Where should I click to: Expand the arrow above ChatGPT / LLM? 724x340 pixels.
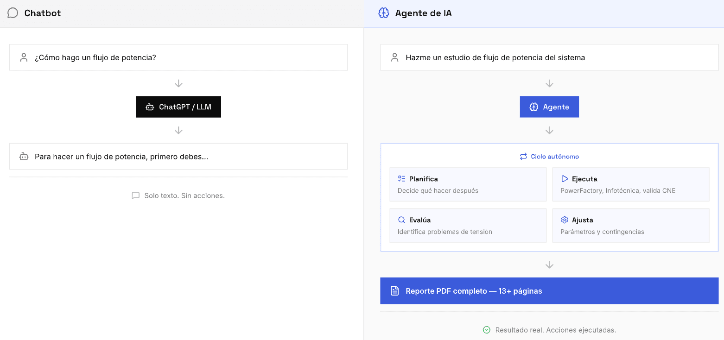click(x=178, y=83)
